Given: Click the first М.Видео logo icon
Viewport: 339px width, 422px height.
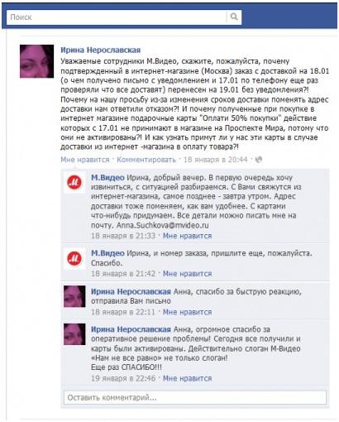Looking at the screenshot, I should click(x=74, y=182).
